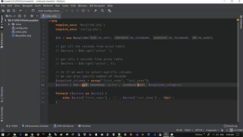Open the DB Navigator menu
This screenshot has width=243, height=137.
pos(97,6)
